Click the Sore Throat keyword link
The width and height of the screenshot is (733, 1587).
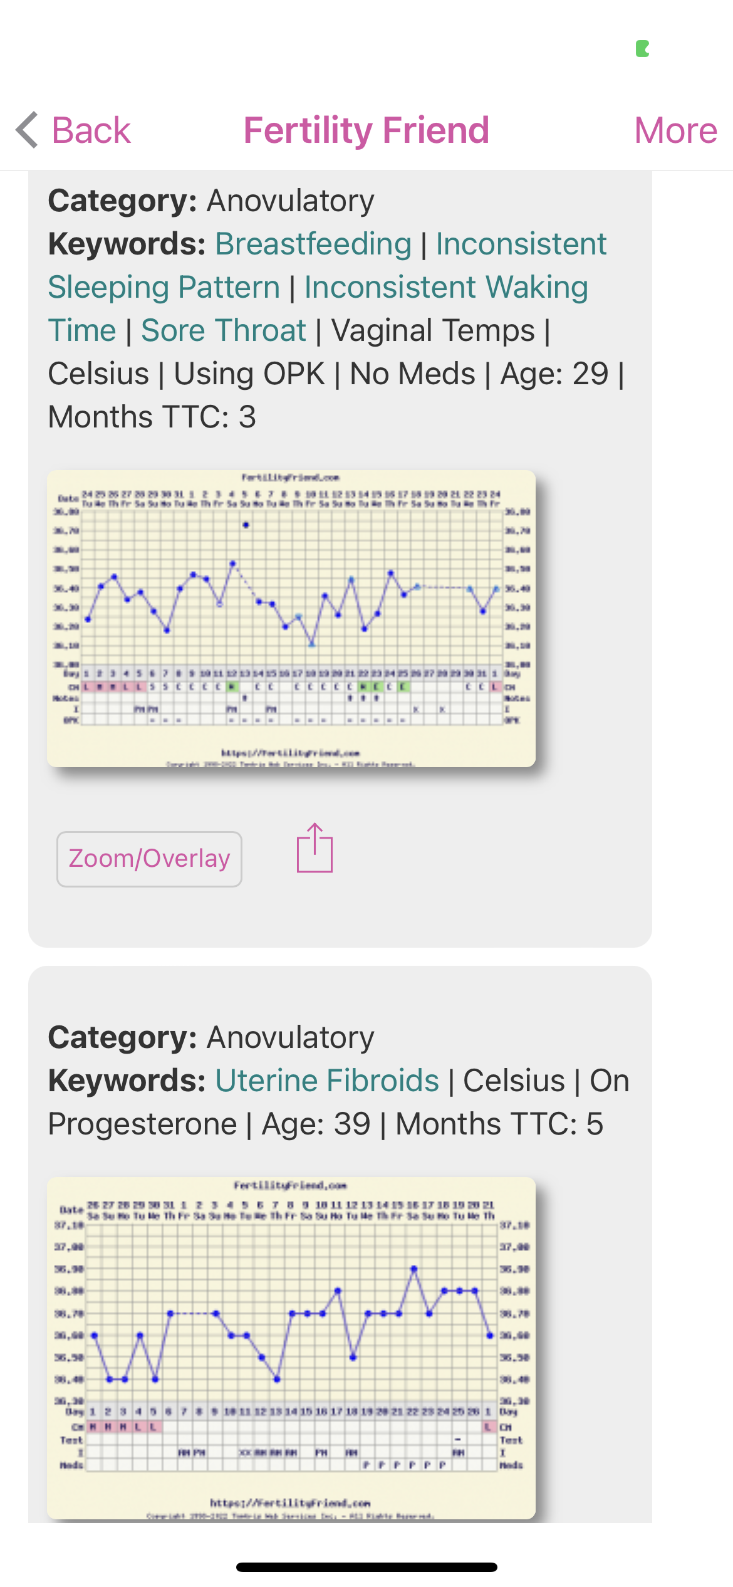(224, 330)
